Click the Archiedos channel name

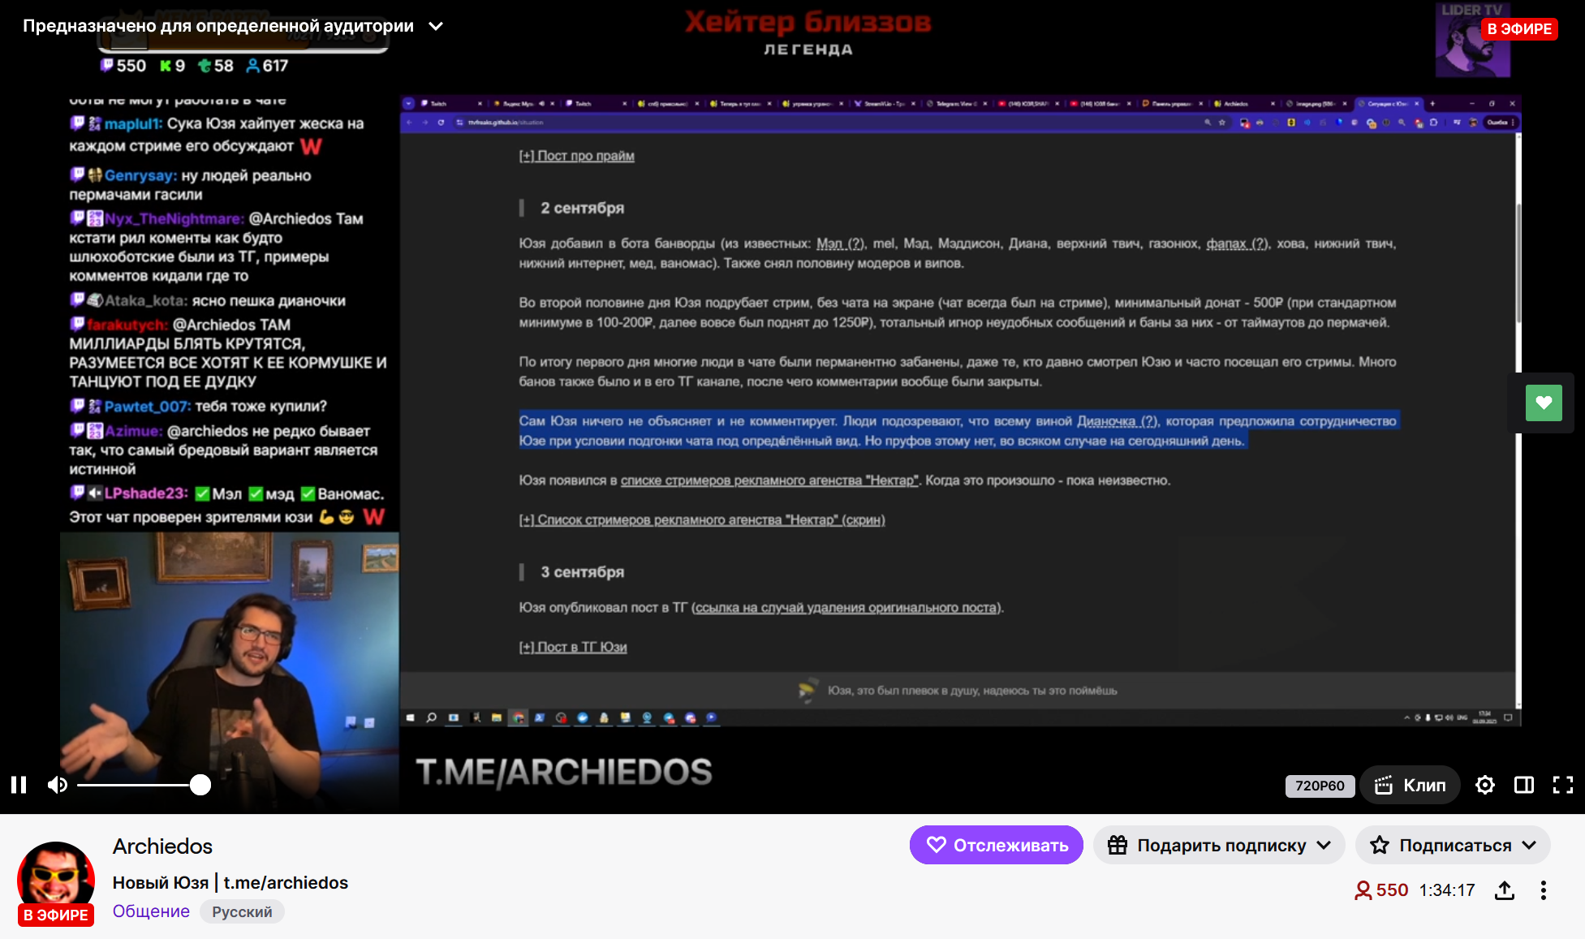pyautogui.click(x=162, y=846)
